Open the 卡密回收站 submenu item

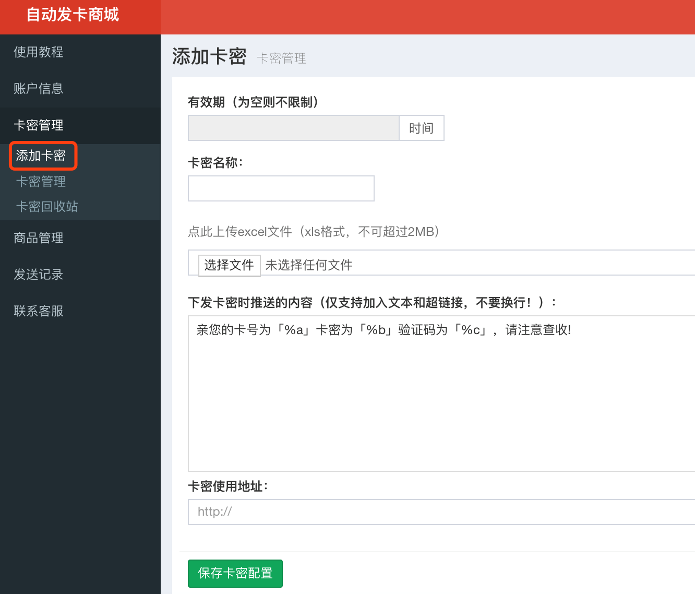tap(47, 207)
